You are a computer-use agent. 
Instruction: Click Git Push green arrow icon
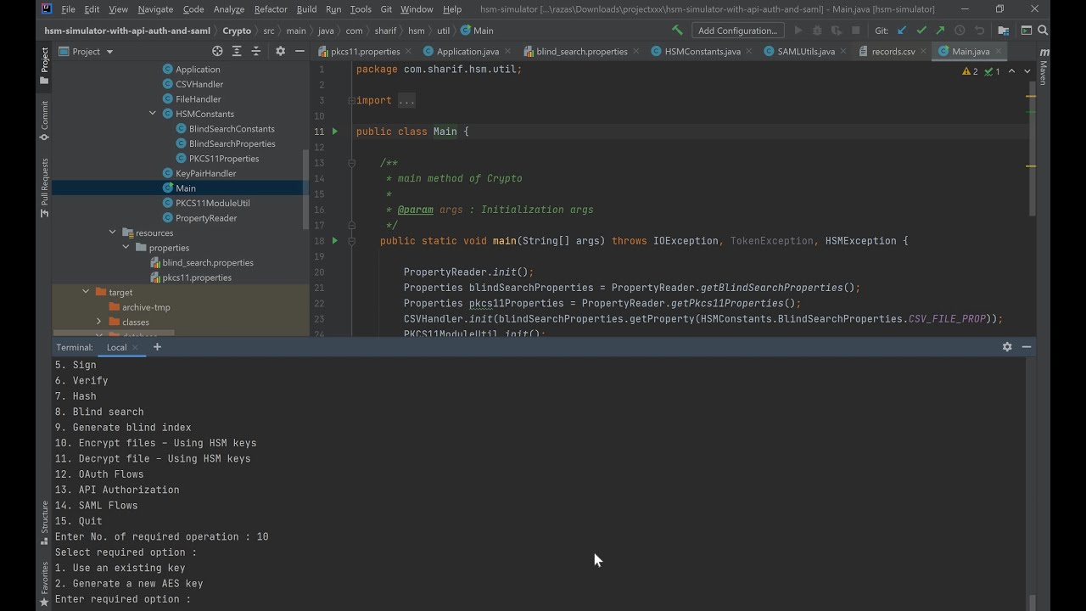click(x=940, y=31)
